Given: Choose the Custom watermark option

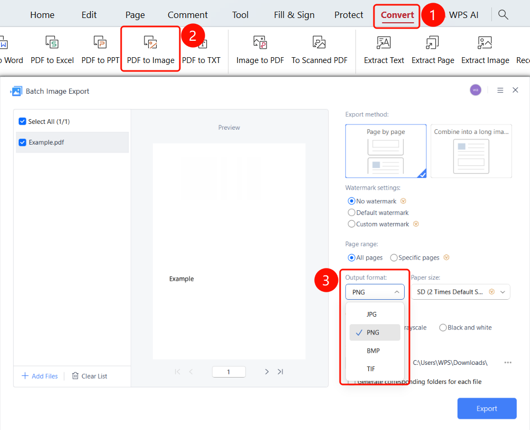Looking at the screenshot, I should coord(352,224).
